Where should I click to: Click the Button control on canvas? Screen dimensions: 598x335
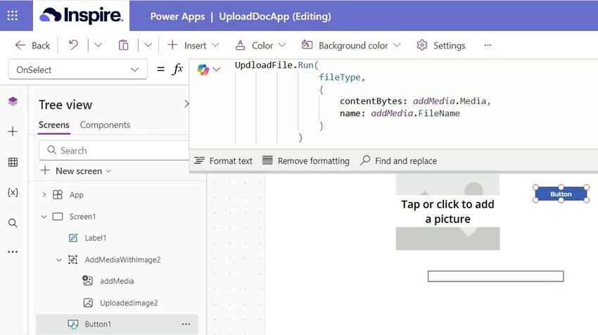(561, 194)
